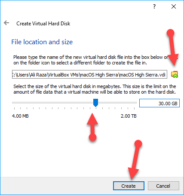Click the blue disk size slider handle
This screenshot has height=195, width=184.
coord(95,103)
